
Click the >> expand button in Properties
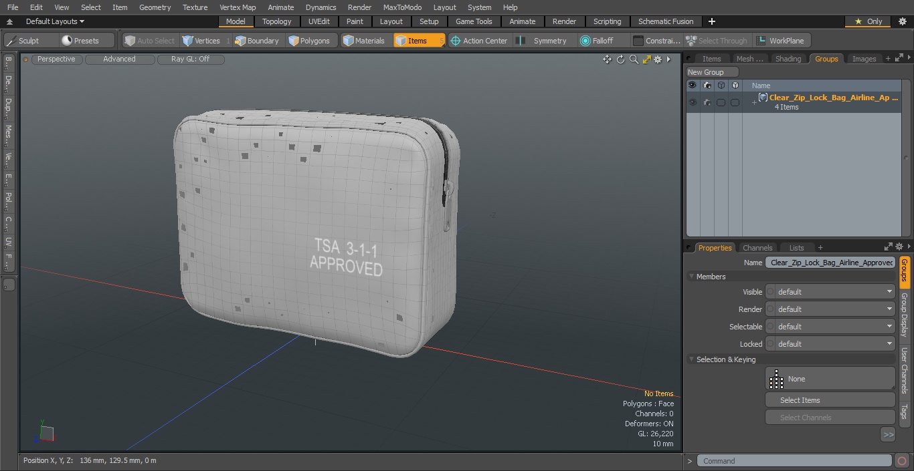click(x=888, y=435)
